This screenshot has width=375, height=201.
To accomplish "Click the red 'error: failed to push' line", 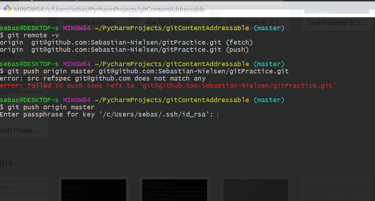I will tap(168, 86).
